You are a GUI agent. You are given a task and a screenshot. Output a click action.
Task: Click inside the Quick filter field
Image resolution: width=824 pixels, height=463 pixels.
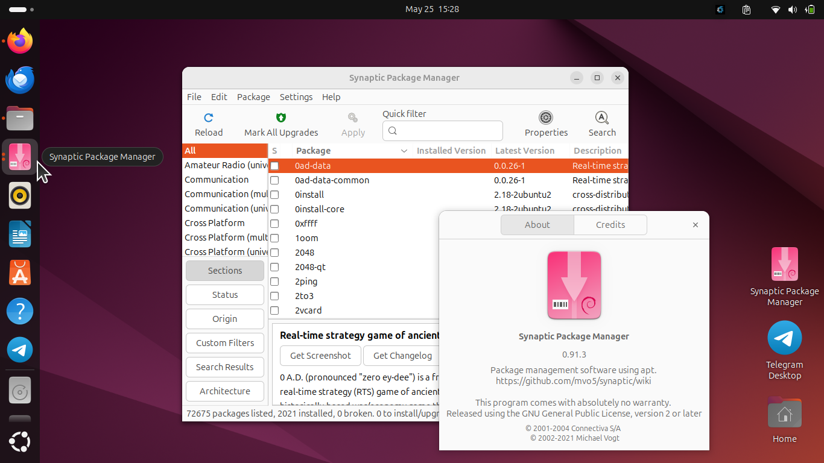(x=443, y=131)
